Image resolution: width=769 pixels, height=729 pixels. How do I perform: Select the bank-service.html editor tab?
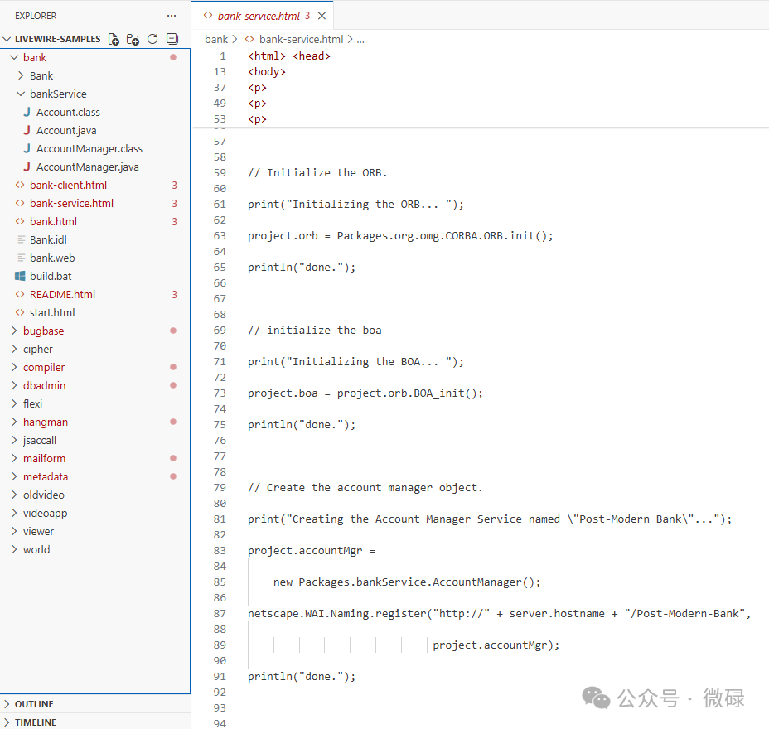tap(257, 16)
